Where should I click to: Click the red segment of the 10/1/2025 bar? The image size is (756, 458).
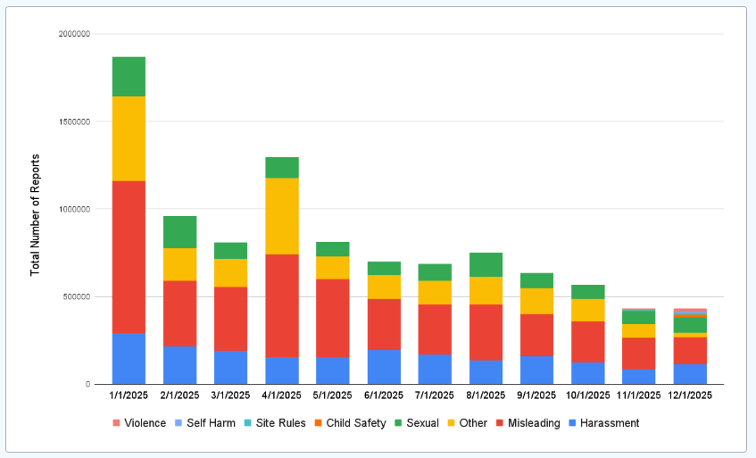click(588, 341)
